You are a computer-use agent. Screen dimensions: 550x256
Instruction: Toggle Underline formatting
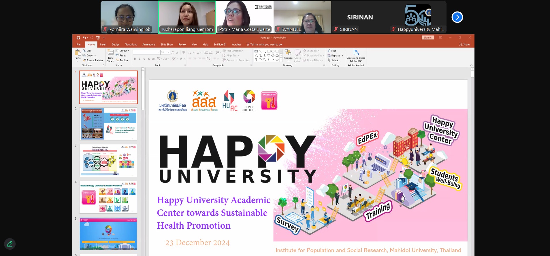coord(144,59)
